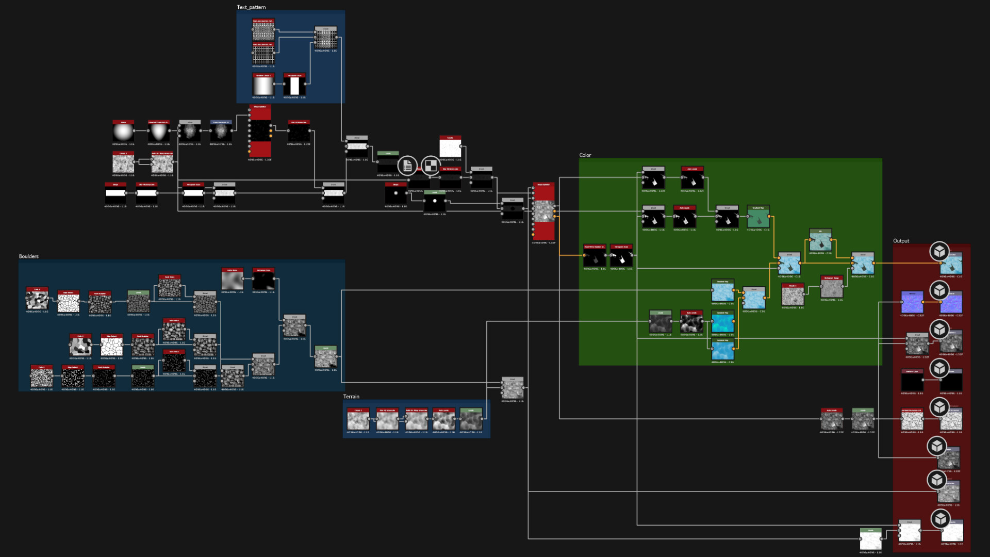The image size is (990, 557).
Task: Select the purple Normal node in Output frame
Action: pos(912,303)
